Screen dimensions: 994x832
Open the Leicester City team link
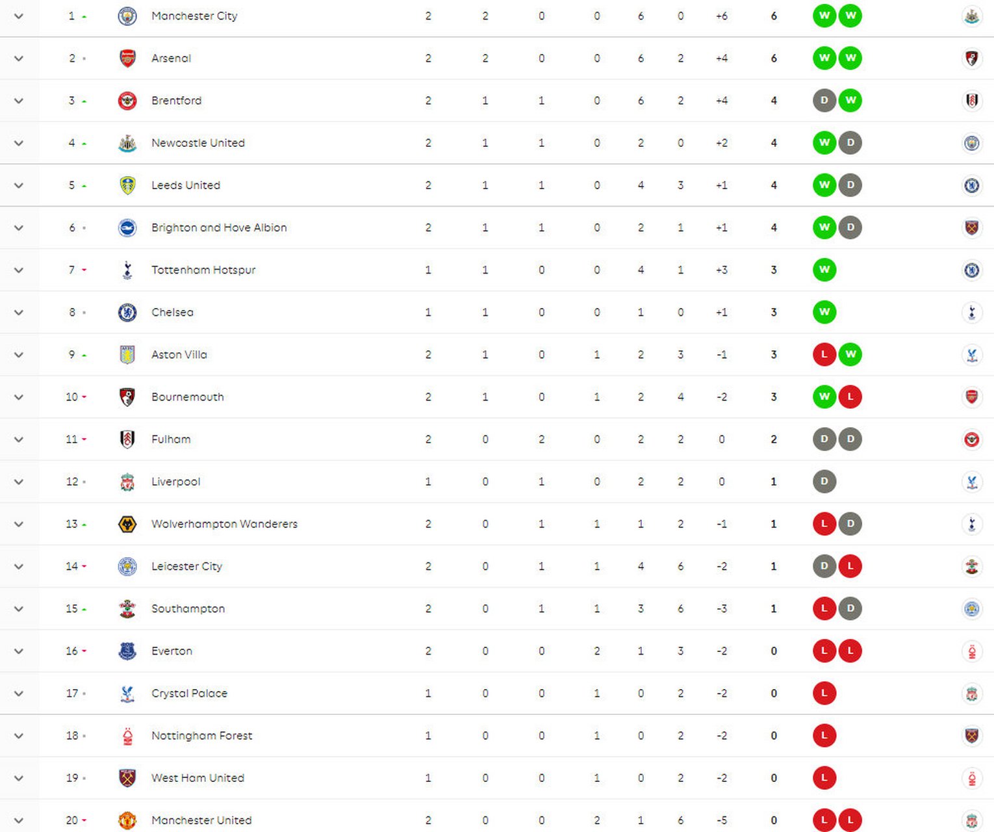186,566
